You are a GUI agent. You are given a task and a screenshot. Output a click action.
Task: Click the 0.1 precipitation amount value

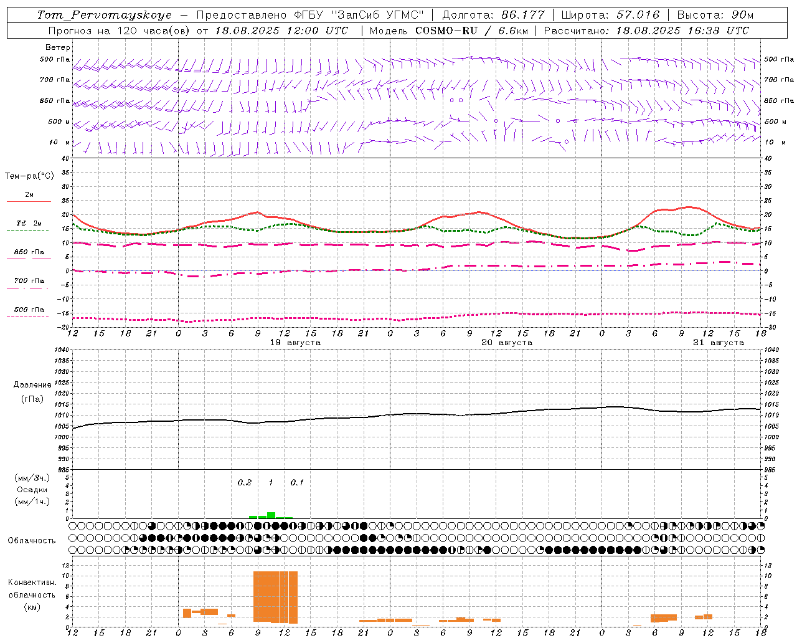pos(297,482)
